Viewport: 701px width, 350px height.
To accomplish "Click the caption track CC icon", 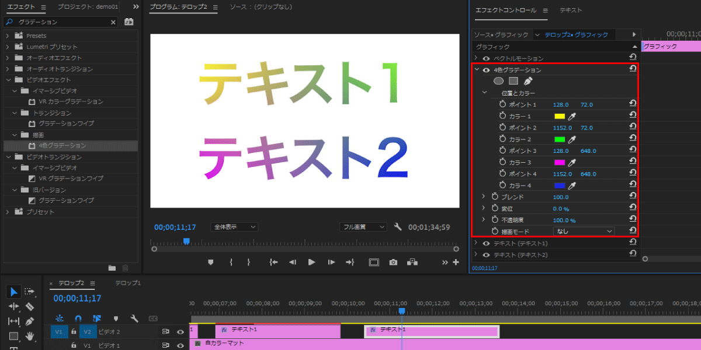I will [x=153, y=318].
